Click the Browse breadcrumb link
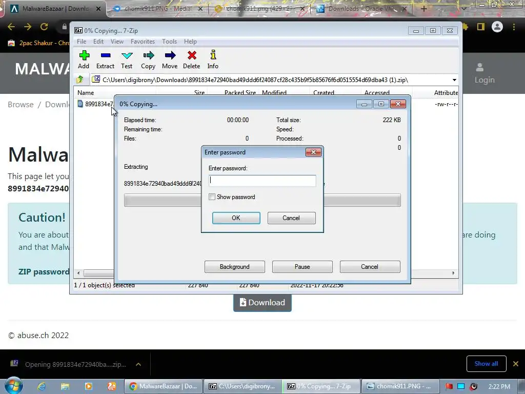 pos(21,105)
